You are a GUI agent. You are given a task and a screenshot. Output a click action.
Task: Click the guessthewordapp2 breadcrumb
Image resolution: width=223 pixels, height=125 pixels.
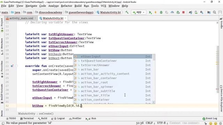pyautogui.click(x=79, y=12)
